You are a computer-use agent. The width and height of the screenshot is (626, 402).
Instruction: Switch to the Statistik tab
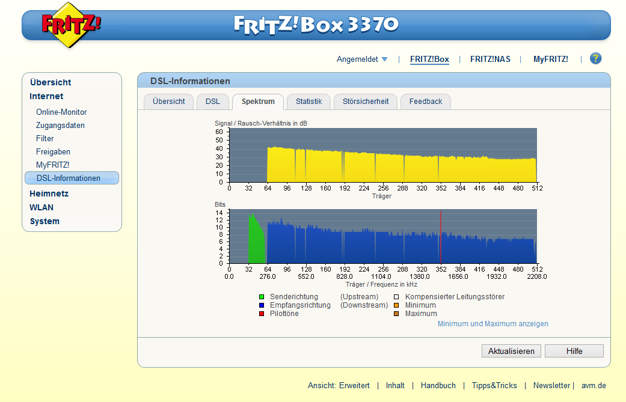click(308, 102)
